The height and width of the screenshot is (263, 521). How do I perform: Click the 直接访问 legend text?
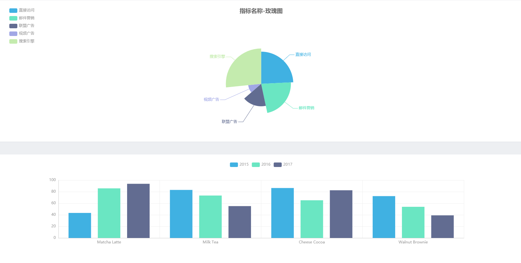27,10
